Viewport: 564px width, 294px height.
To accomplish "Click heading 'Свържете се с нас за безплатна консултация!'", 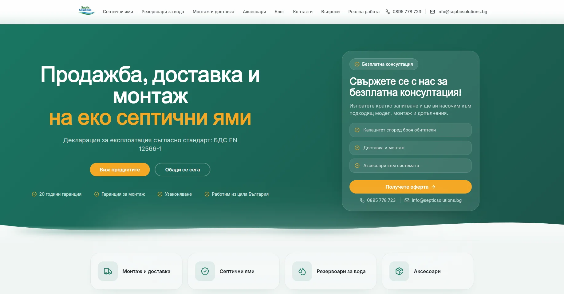I will 405,87.
